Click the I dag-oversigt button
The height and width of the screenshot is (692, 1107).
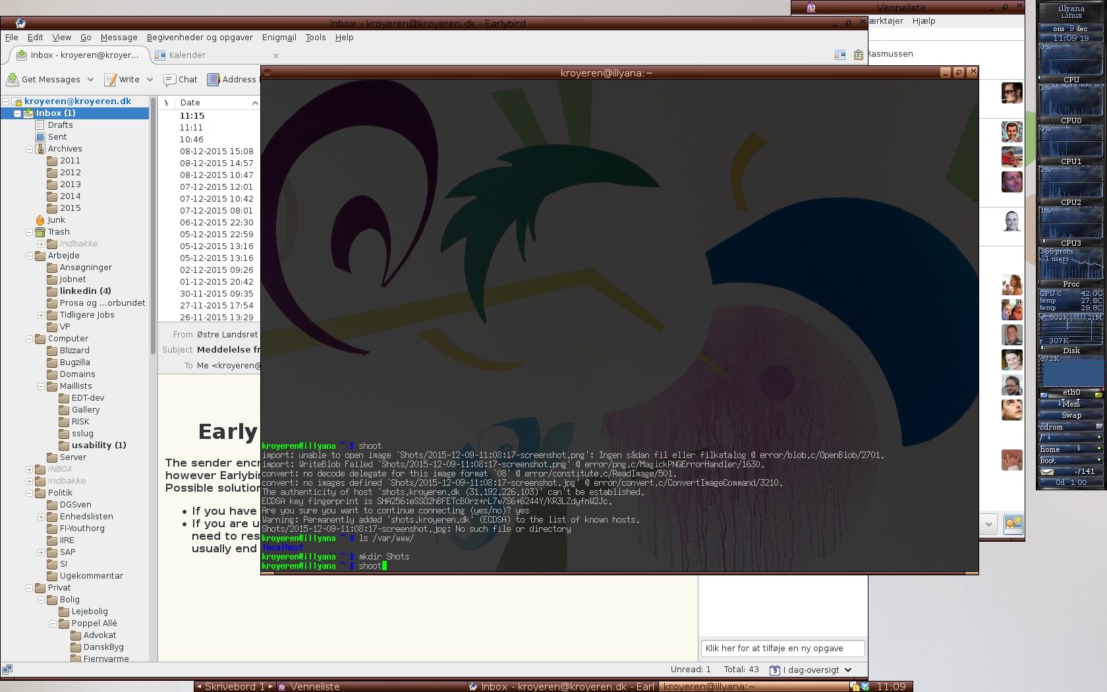coord(810,670)
